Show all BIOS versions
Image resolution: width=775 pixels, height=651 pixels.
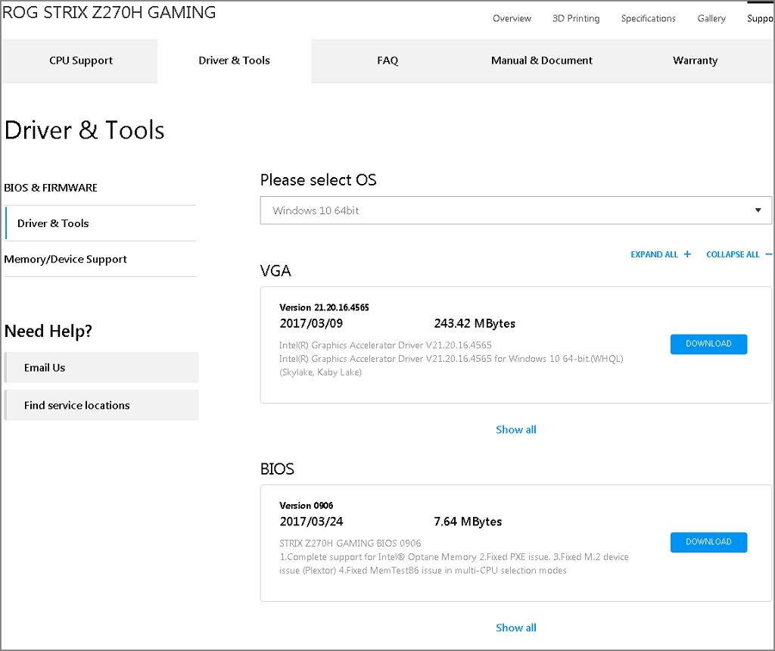pos(515,628)
